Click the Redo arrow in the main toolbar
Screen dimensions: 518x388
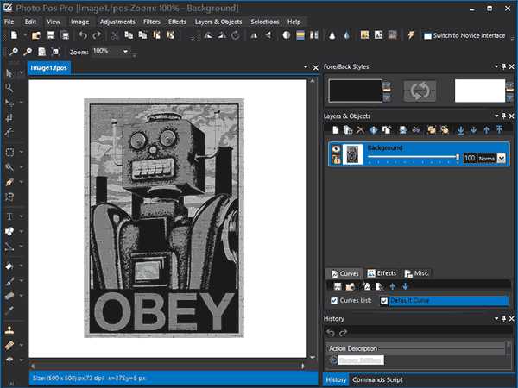[97, 35]
